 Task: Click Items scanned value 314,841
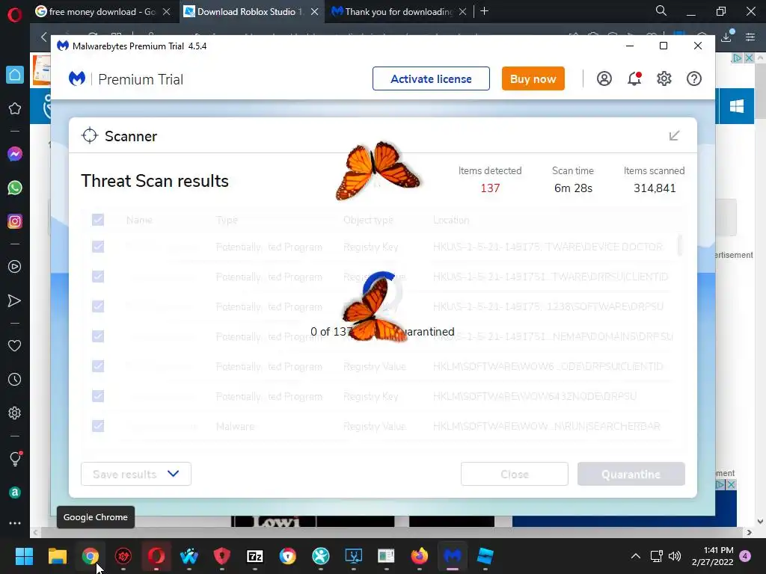(x=655, y=188)
